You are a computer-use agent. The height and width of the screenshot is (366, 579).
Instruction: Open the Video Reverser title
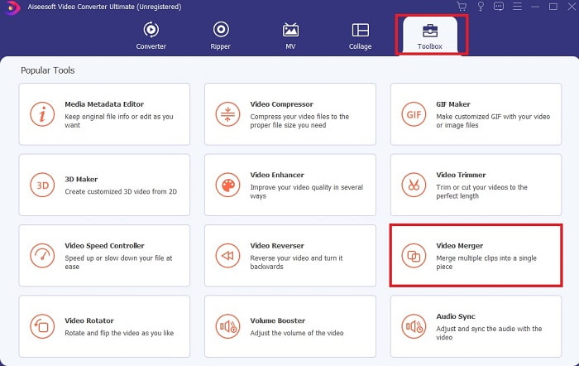[277, 246]
